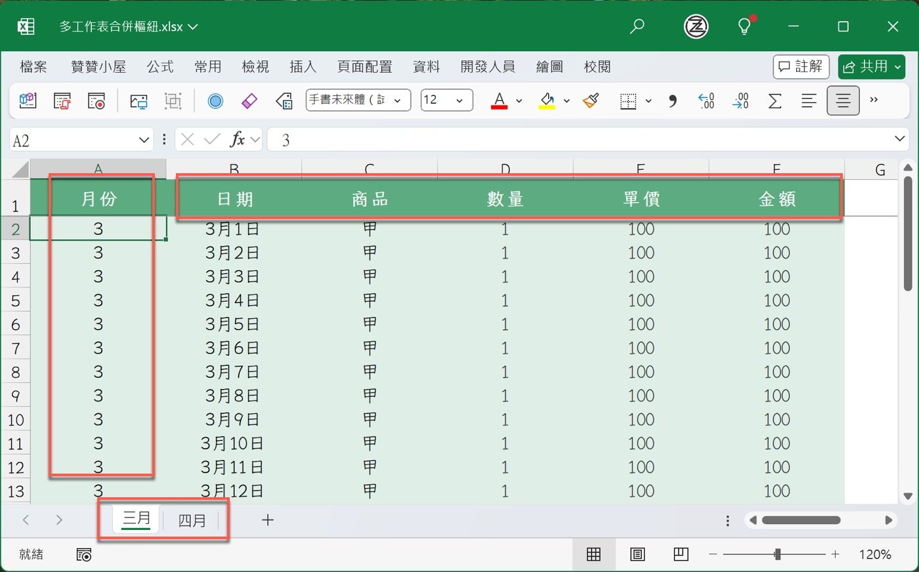Open the 檔案 menu tab
Image resolution: width=919 pixels, height=572 pixels.
[33, 66]
